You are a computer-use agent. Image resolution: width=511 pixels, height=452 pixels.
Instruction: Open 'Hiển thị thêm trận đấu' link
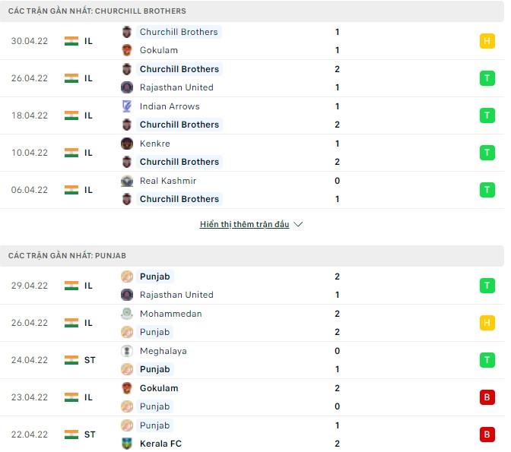[244, 225]
